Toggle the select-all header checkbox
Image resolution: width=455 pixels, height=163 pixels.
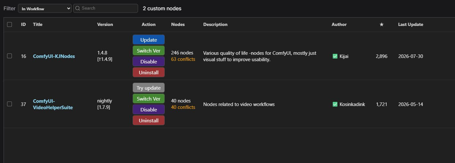(x=9, y=24)
